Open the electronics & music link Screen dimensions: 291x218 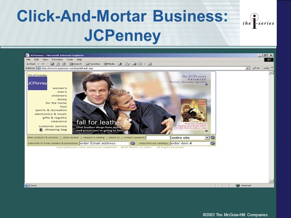[x=51, y=114]
